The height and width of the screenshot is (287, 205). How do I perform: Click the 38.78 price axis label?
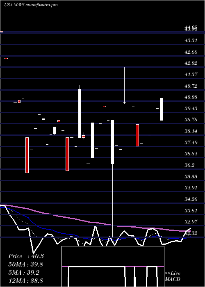(x=191, y=120)
